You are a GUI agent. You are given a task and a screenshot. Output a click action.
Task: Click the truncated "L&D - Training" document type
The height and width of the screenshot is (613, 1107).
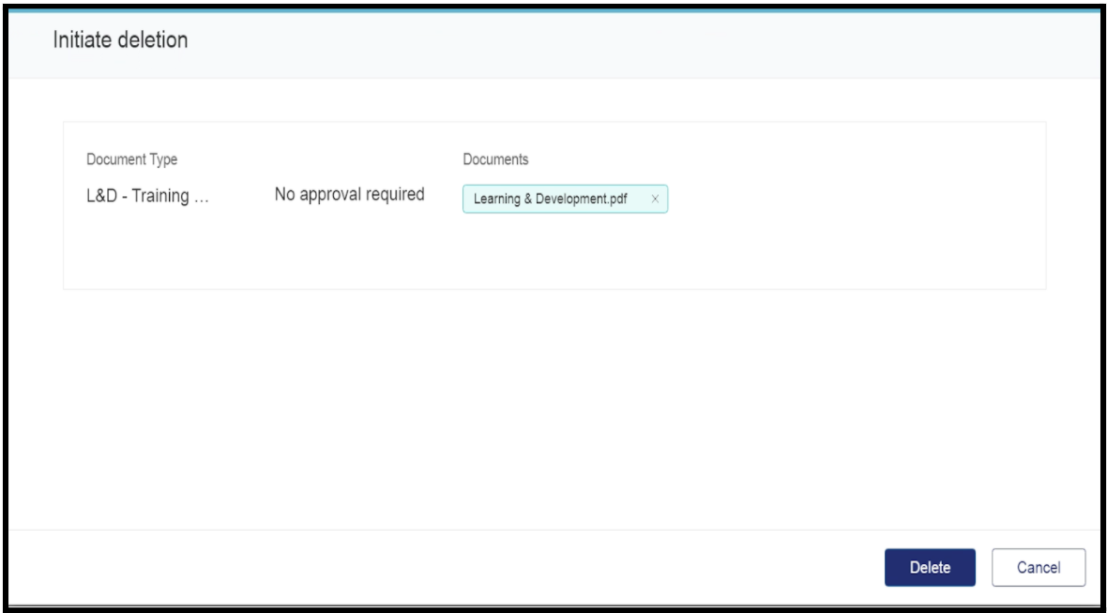click(x=138, y=196)
